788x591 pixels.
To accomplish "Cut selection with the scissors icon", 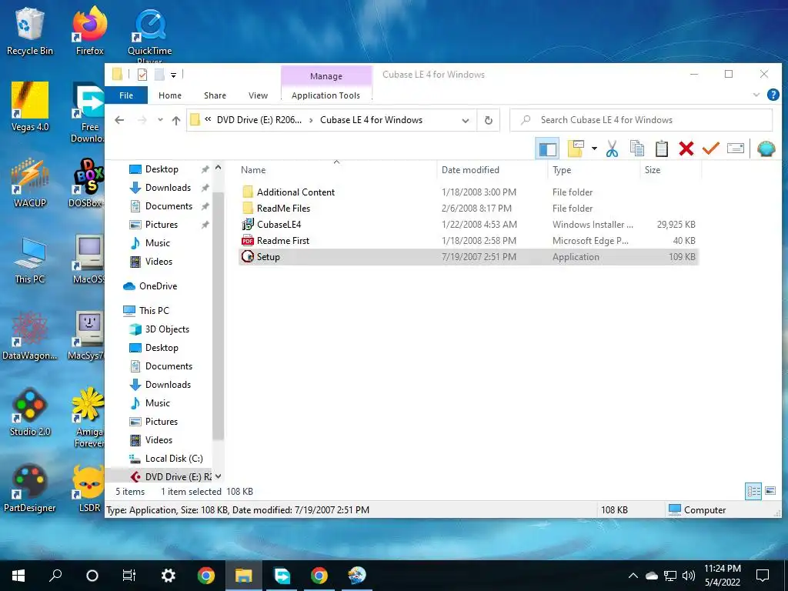I will click(612, 149).
